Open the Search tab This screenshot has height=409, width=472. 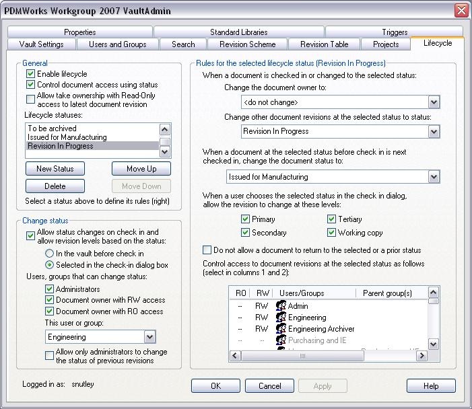(x=183, y=44)
